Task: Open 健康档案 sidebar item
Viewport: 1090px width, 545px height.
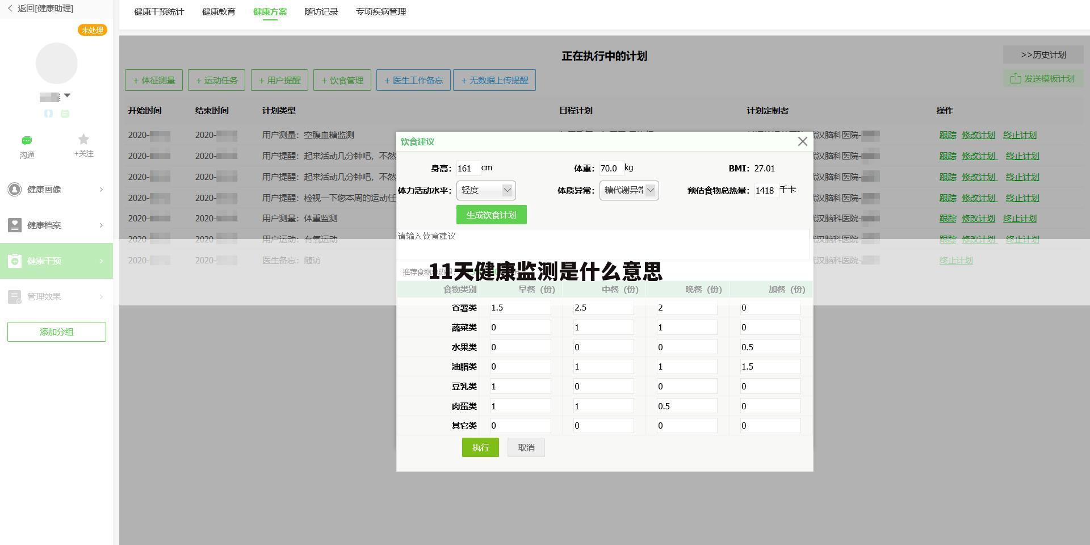Action: click(x=56, y=225)
